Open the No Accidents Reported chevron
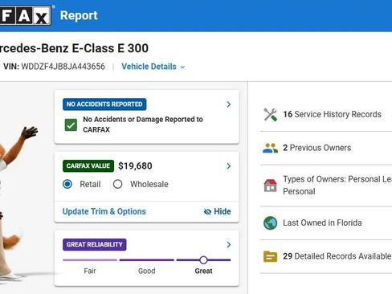392x294 pixels. point(229,104)
